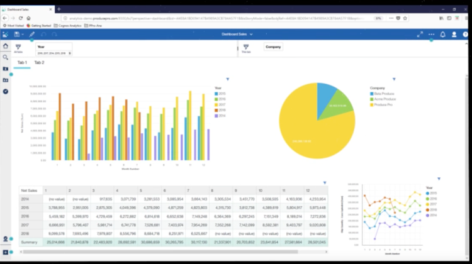Select the Summary row label
This screenshot has width=472, height=264.
pyautogui.click(x=31, y=242)
